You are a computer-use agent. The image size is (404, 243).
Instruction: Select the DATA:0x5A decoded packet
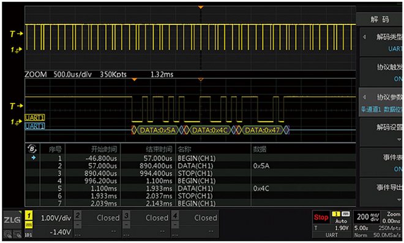pos(158,130)
